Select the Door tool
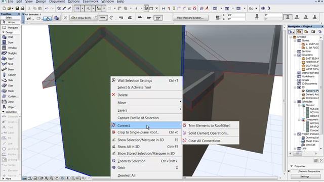324x182 pixels. pyautogui.click(x=10, y=42)
